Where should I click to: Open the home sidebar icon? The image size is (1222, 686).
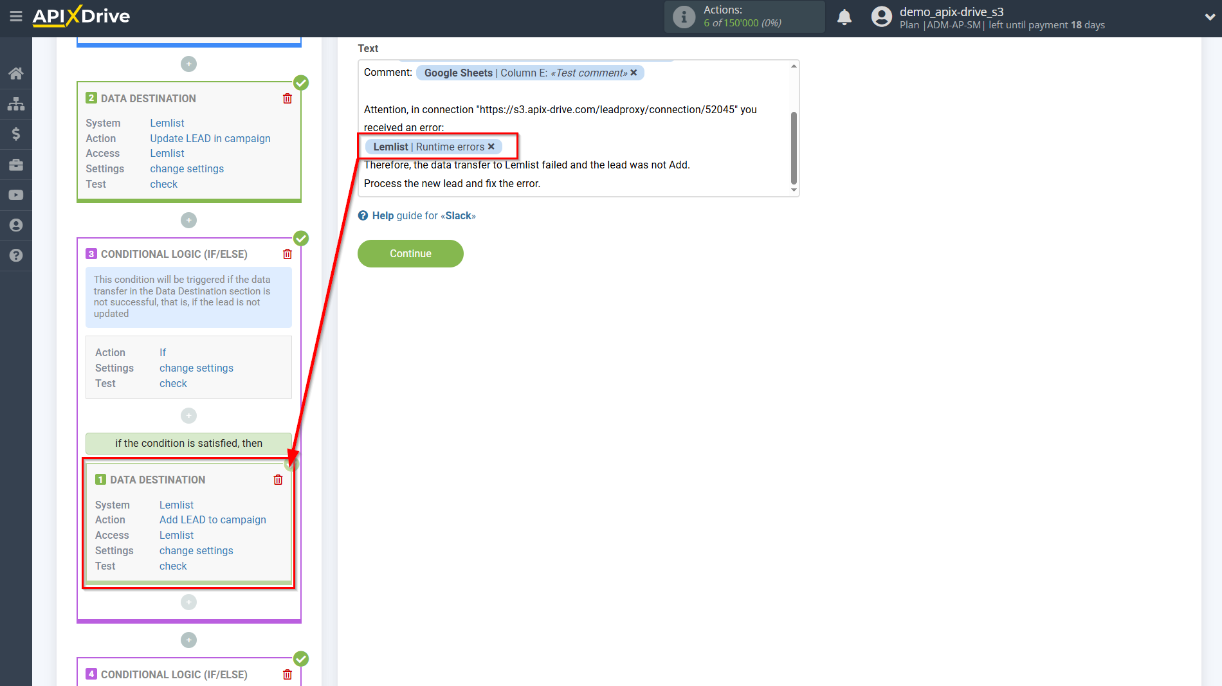tap(16, 73)
